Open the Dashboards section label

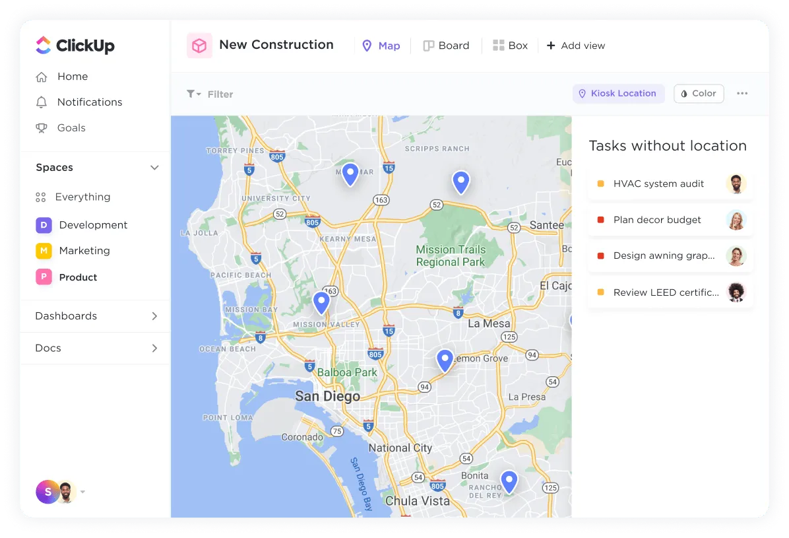point(66,316)
